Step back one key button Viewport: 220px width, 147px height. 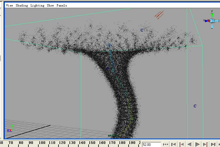pyautogui.click(x=182, y=144)
